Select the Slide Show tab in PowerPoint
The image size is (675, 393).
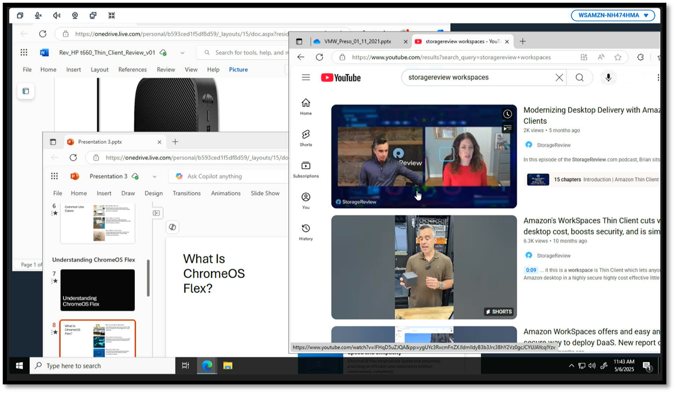(265, 193)
